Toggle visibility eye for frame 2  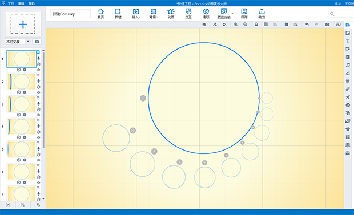pyautogui.click(x=39, y=92)
